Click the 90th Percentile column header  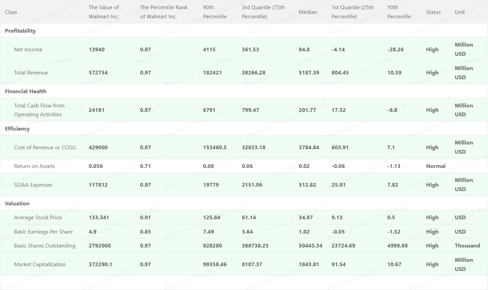point(215,12)
